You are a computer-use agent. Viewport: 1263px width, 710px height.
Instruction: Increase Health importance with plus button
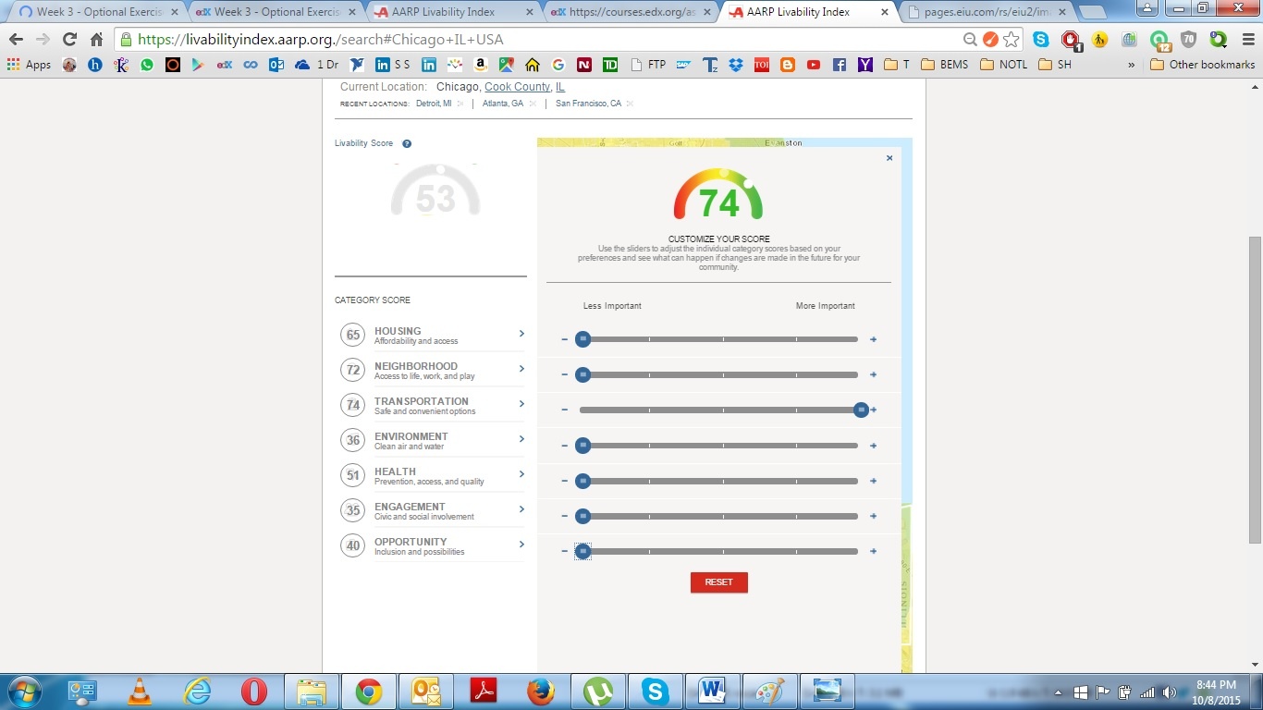point(873,481)
